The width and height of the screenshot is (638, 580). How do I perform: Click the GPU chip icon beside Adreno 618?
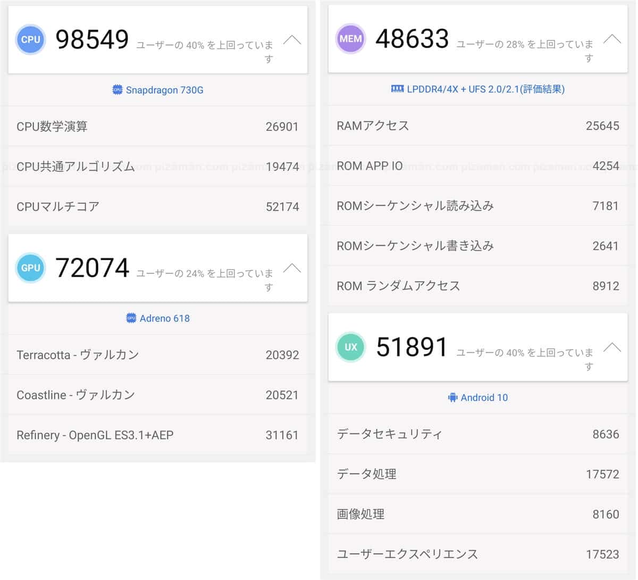[x=131, y=318]
